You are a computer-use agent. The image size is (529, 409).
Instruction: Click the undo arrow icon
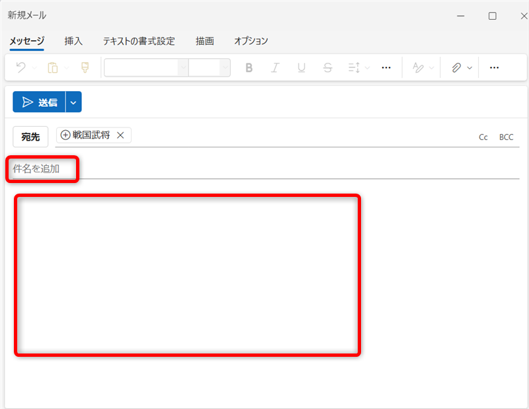coord(20,67)
